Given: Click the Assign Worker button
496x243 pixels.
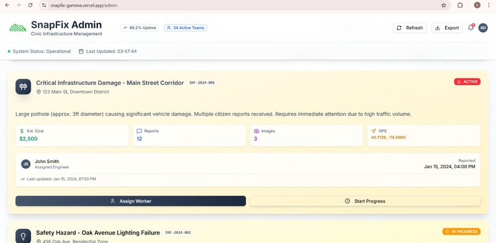Looking at the screenshot, I should [x=130, y=201].
